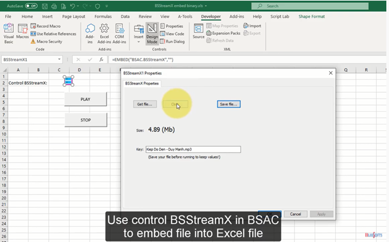Select the BSStreamX control icon on sheet

click(68, 81)
